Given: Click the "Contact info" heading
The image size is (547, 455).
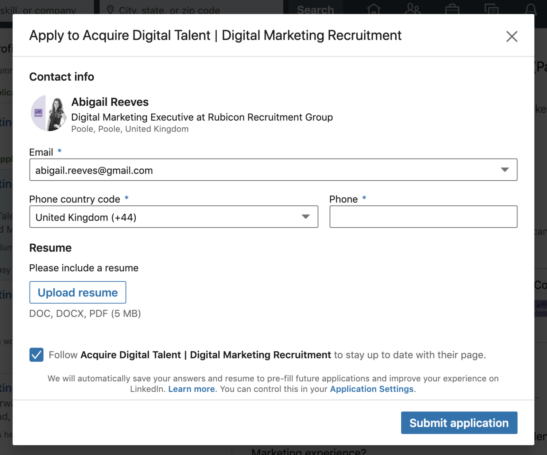Looking at the screenshot, I should 62,77.
